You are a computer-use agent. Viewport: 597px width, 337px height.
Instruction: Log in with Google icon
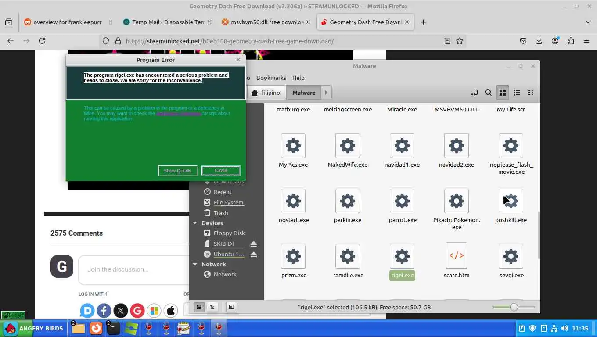137,311
